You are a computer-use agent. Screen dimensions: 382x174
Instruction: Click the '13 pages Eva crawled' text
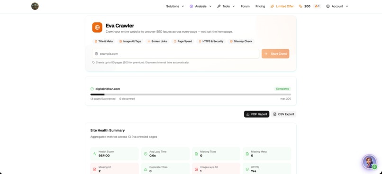click(103, 99)
